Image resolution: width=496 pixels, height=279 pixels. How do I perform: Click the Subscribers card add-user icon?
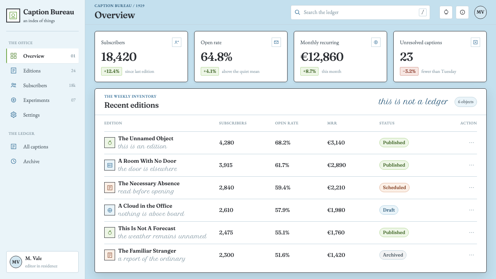pos(177,42)
